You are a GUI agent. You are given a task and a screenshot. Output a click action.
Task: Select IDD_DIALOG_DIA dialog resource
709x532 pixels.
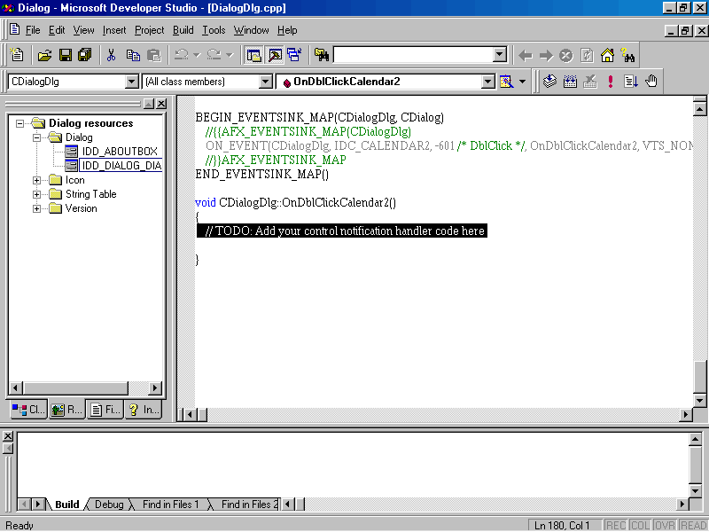pyautogui.click(x=121, y=166)
